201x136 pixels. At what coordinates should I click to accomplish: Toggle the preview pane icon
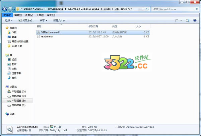pyautogui.click(x=188, y=20)
